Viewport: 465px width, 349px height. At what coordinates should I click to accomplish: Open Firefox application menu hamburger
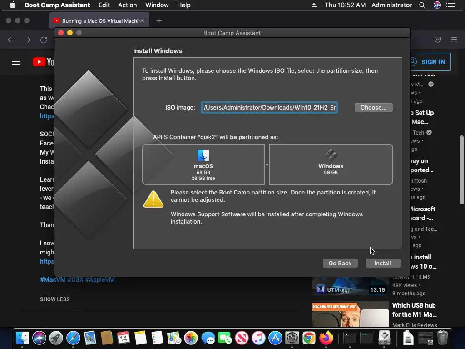click(454, 40)
